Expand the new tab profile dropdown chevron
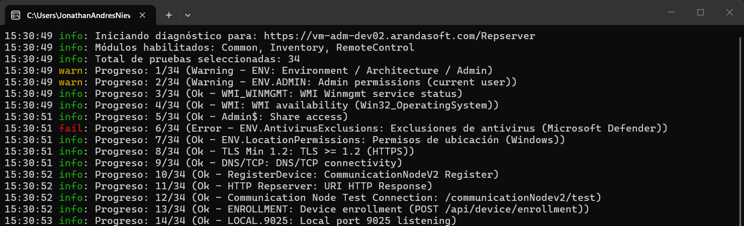The height and width of the screenshot is (226, 744). 188,15
